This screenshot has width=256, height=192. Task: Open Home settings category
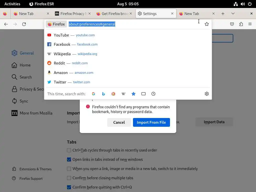tap(21, 65)
